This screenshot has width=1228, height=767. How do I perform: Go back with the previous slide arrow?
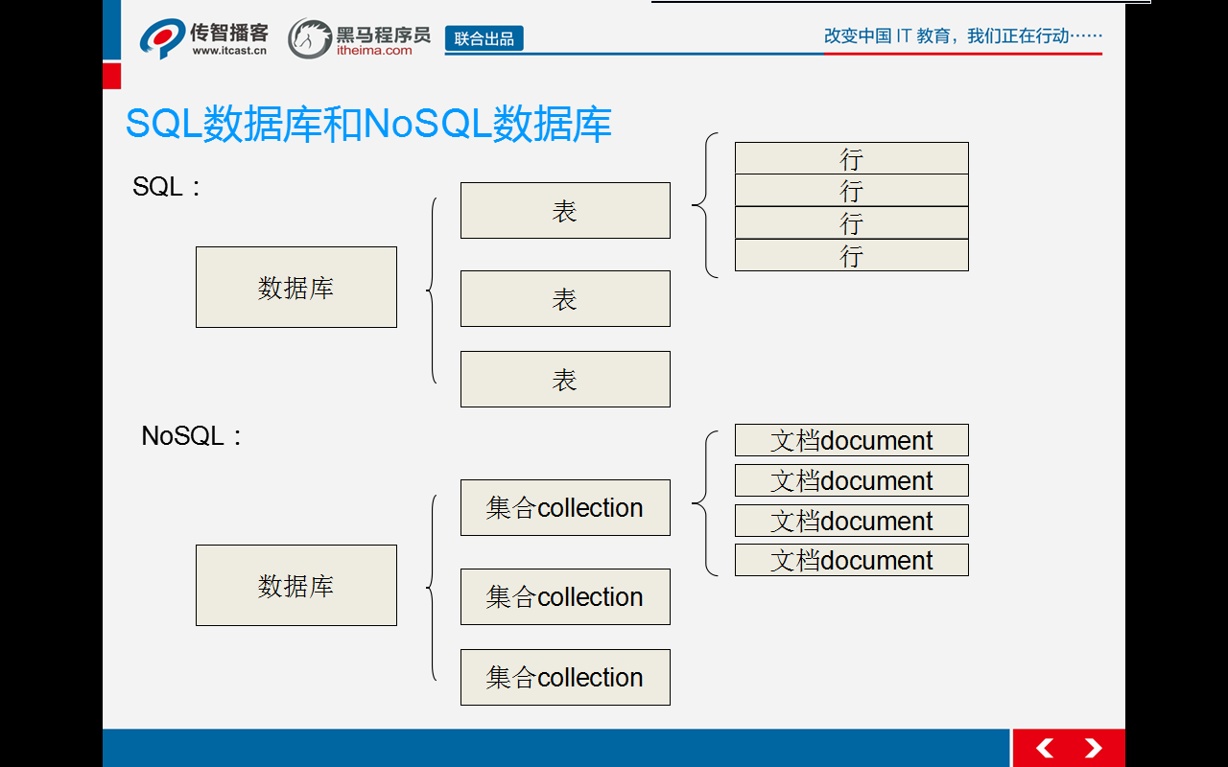pyautogui.click(x=1045, y=748)
